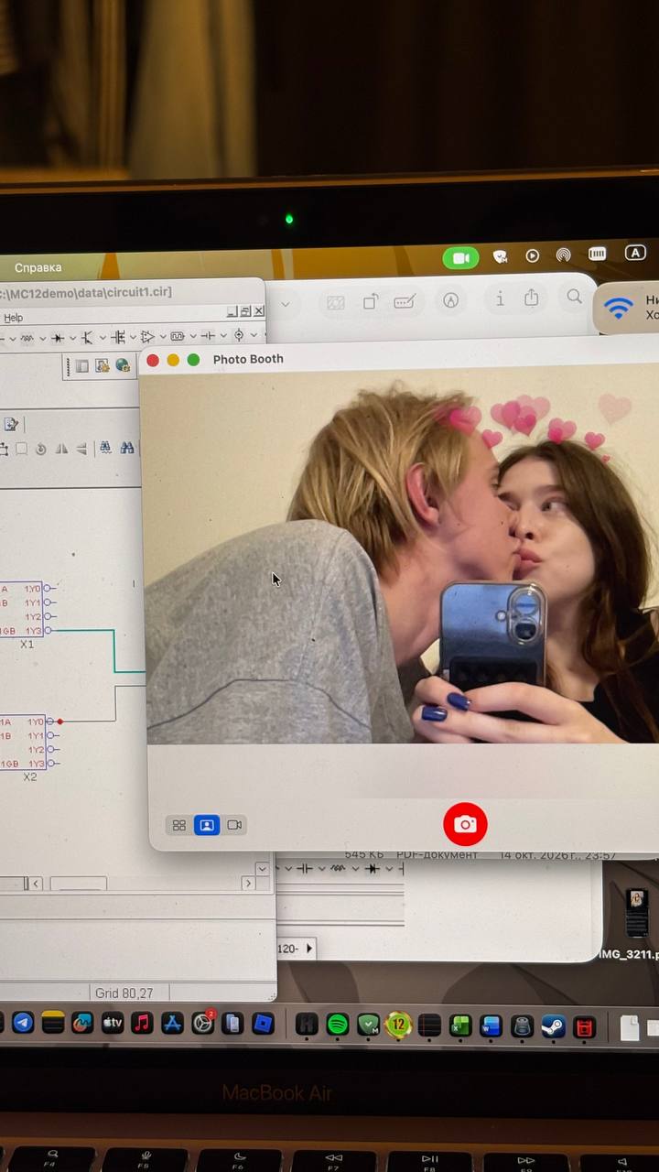
Task: Open the Help menu in Micro-Cap
Action: [x=14, y=318]
